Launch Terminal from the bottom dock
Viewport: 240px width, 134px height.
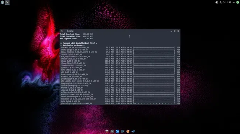tap(112, 131)
